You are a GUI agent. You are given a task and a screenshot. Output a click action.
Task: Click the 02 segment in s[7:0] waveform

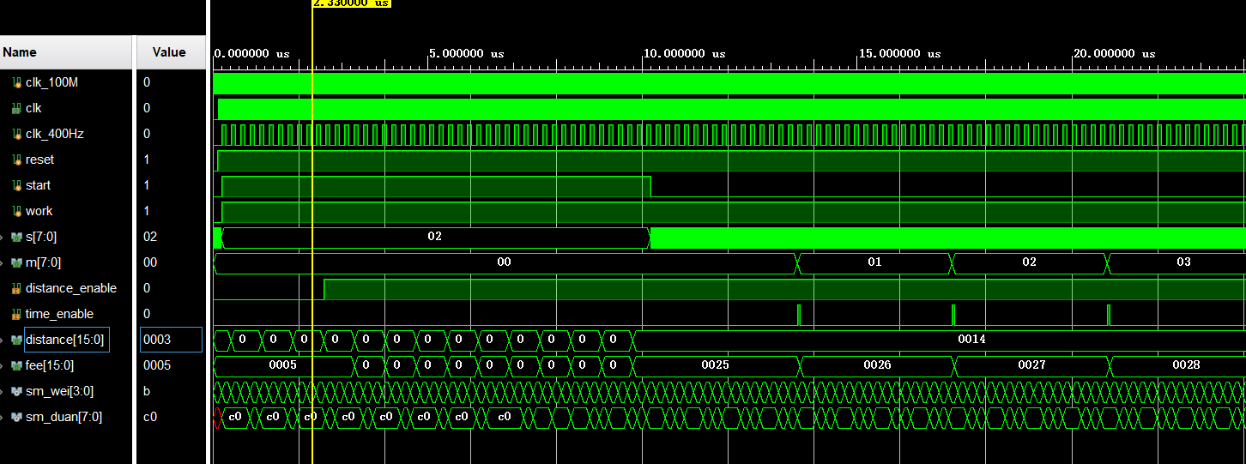[435, 237]
